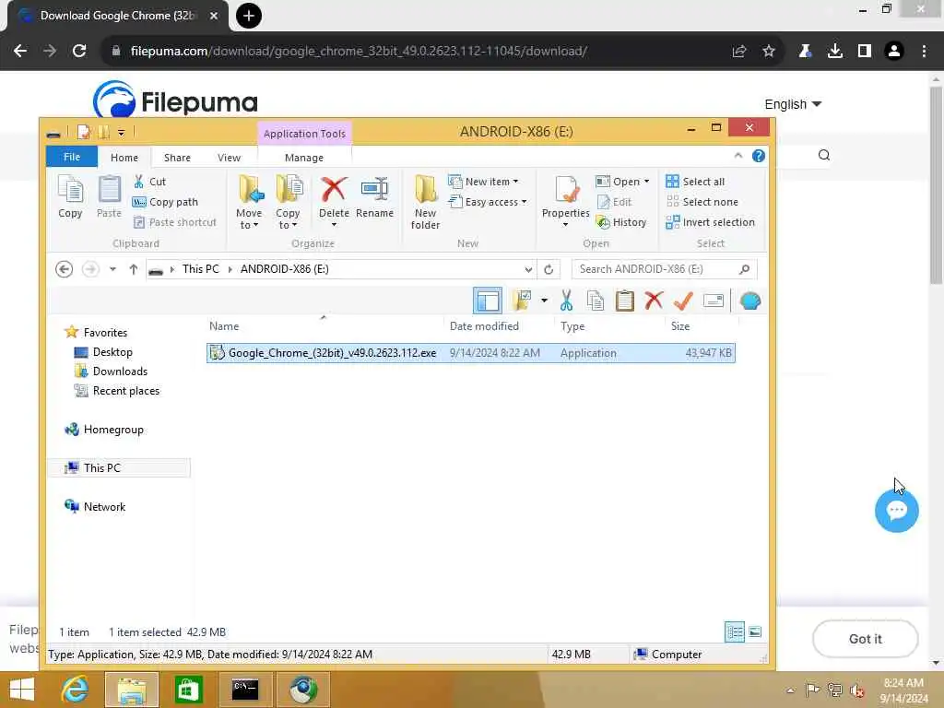Refresh the ANDROID-X86 (E:) folder
Image resolution: width=944 pixels, height=708 pixels.
[549, 269]
